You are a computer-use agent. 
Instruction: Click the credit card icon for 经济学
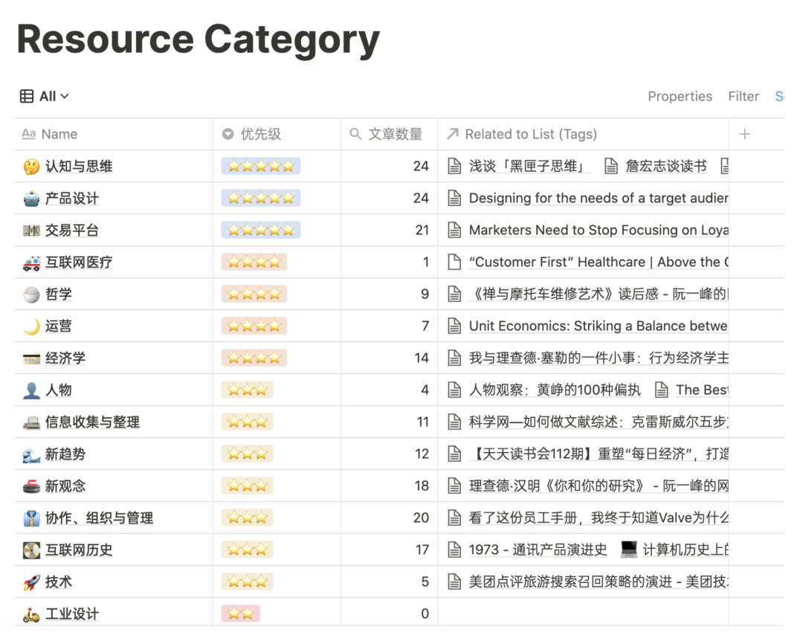31,358
